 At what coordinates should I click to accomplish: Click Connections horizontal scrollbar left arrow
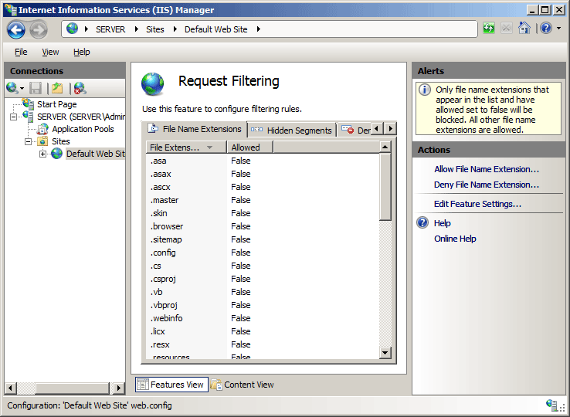[x=10, y=388]
